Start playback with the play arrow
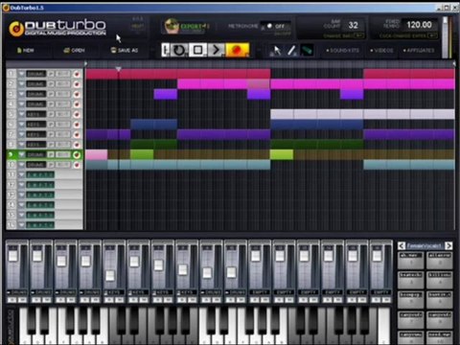The height and width of the screenshot is (345, 460). point(217,50)
